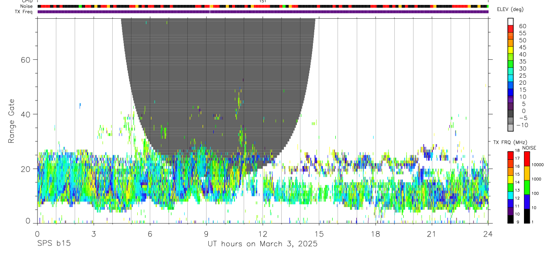The width and height of the screenshot is (549, 253).
Task: Click the '20' tick label on the Range Gate axis
Action: tap(25, 169)
